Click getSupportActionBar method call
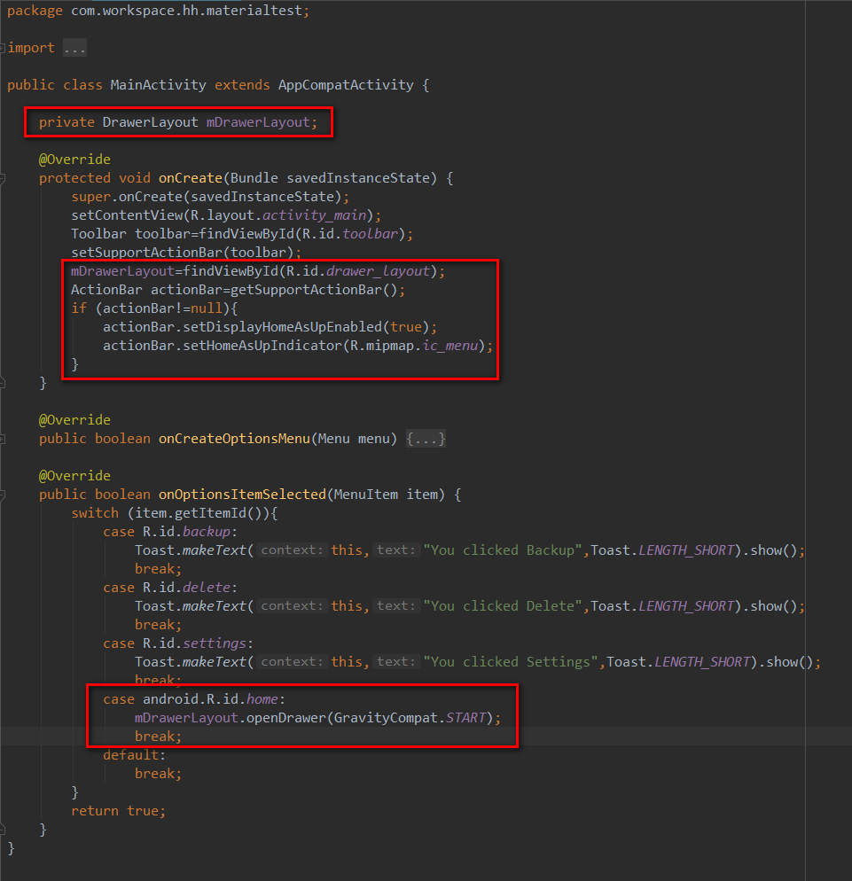Viewport: 852px width, 881px height. [x=306, y=290]
